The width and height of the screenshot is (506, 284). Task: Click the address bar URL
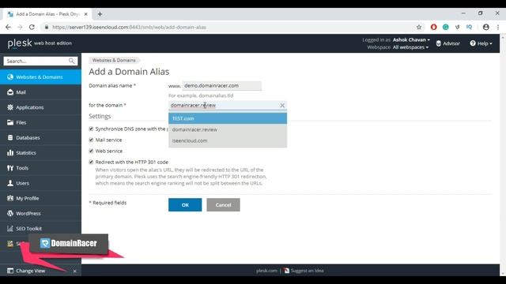pos(129,27)
